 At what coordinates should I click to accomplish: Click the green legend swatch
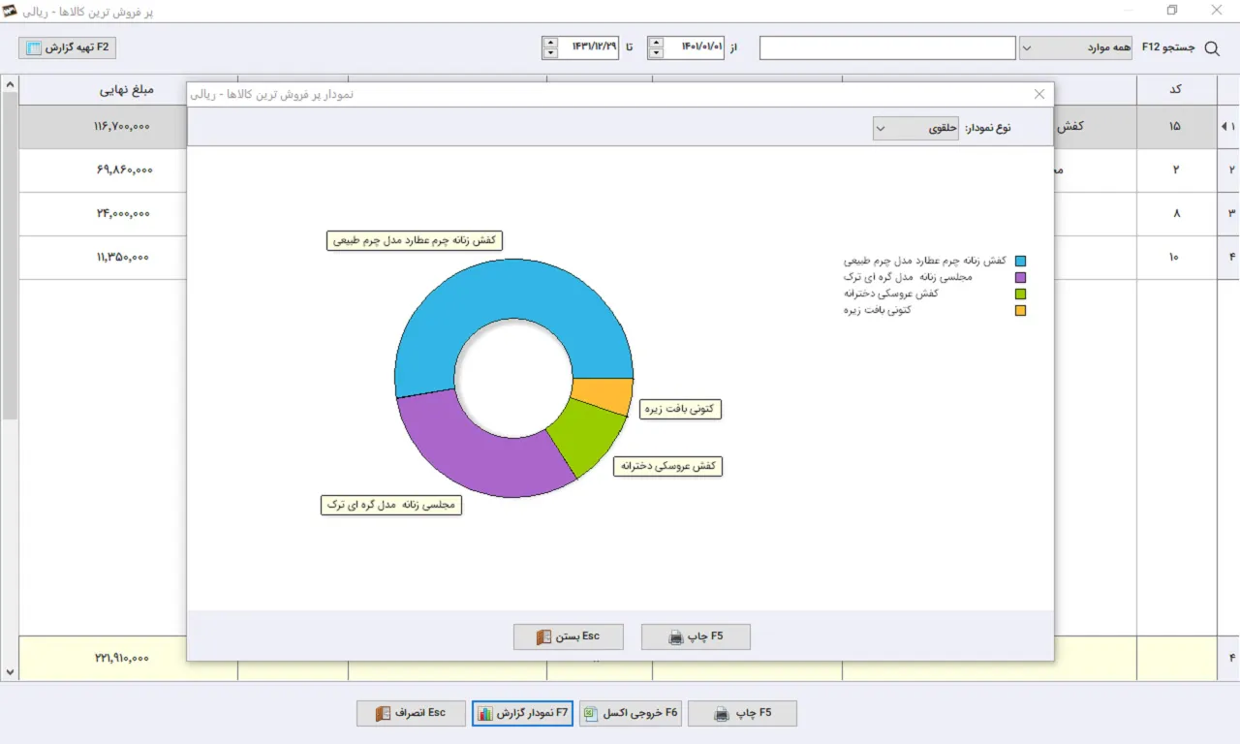tap(1020, 294)
